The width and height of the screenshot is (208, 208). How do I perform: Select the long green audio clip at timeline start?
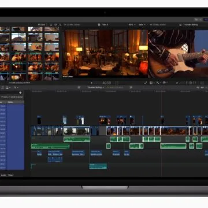pyautogui.click(x=50, y=146)
